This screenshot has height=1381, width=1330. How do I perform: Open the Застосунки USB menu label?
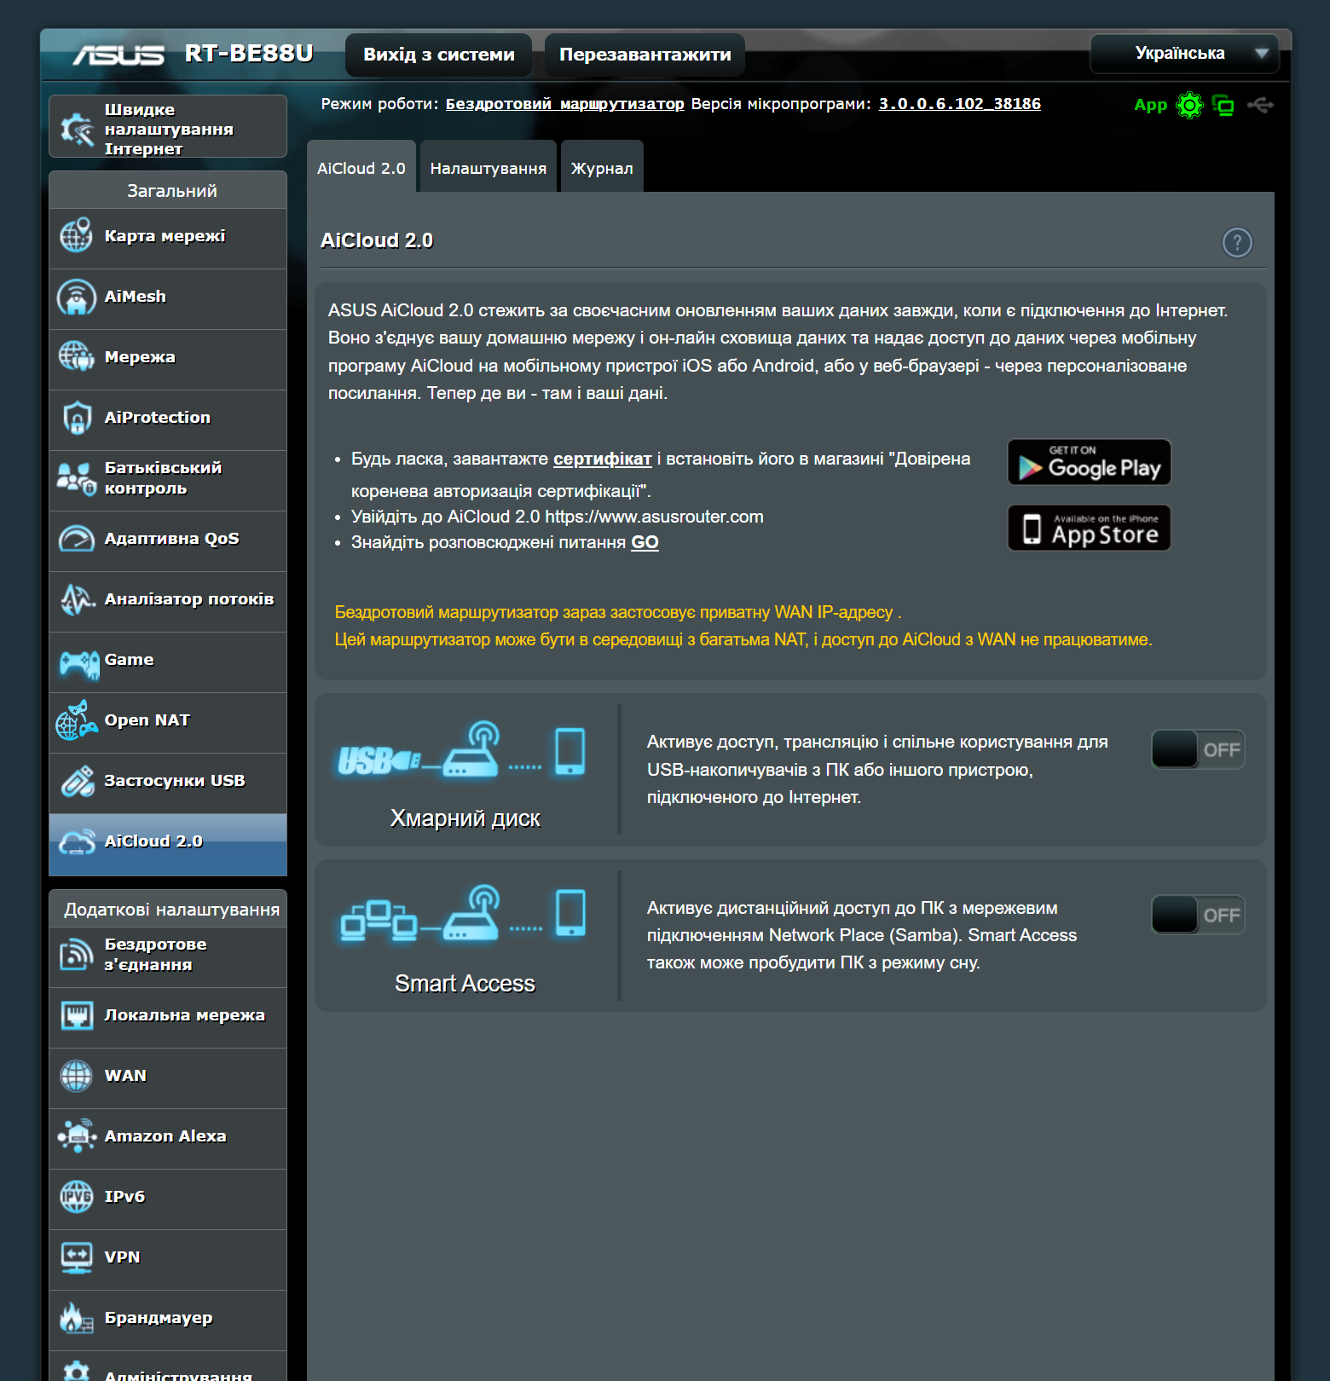(x=175, y=781)
